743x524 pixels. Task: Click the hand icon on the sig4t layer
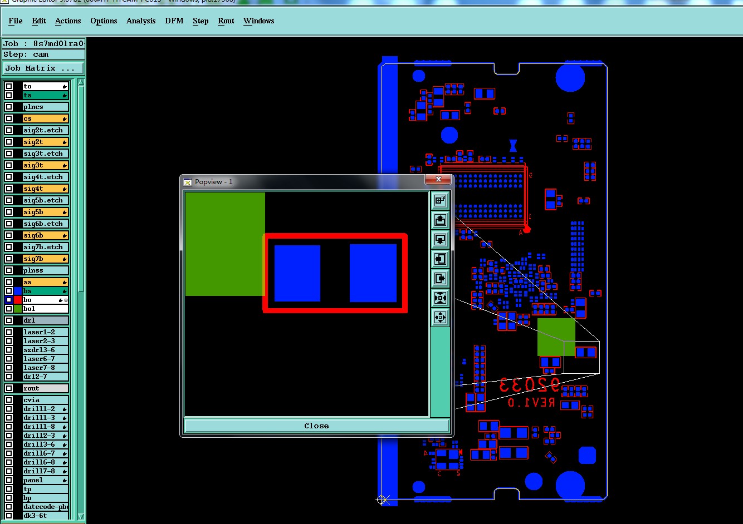[65, 189]
